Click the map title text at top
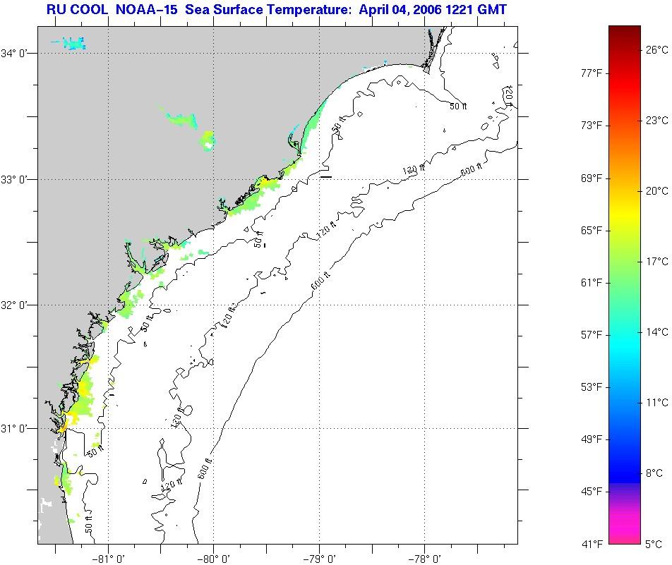Viewport: 672px width, 565px height. 276,10
